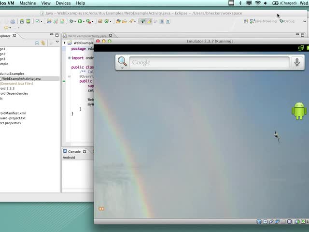This screenshot has height=232, width=309.
Task: Click Collapse All icon in Package Explorer
Action: pos(37,43)
